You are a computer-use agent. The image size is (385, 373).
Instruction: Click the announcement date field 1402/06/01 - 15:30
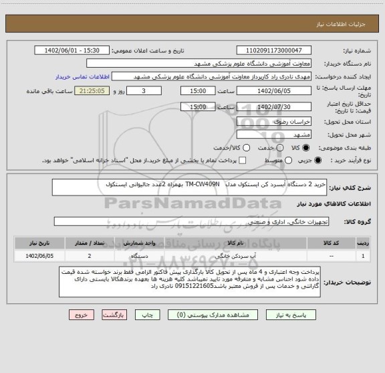[x=72, y=50]
